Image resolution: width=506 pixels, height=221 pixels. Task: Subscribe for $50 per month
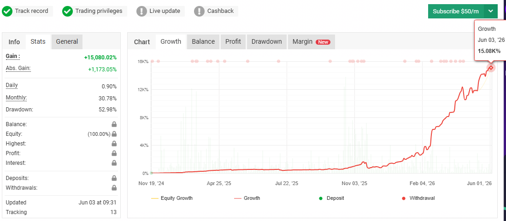click(x=456, y=12)
